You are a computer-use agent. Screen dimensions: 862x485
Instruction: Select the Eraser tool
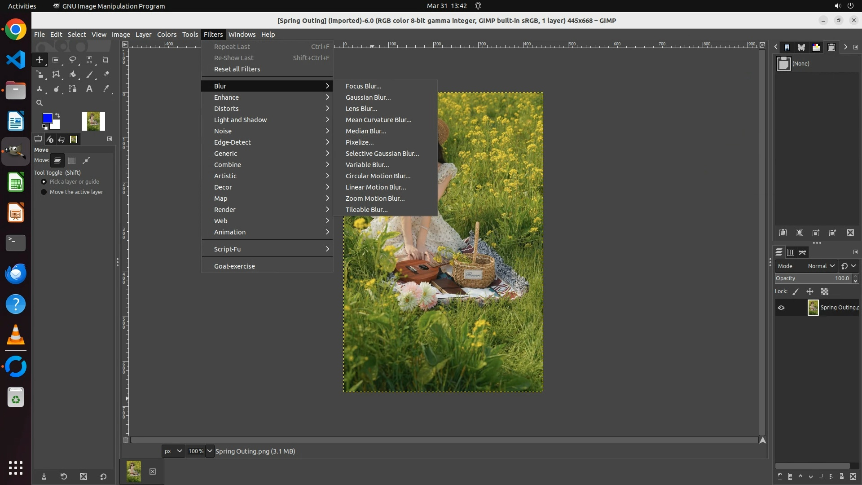pos(106,75)
